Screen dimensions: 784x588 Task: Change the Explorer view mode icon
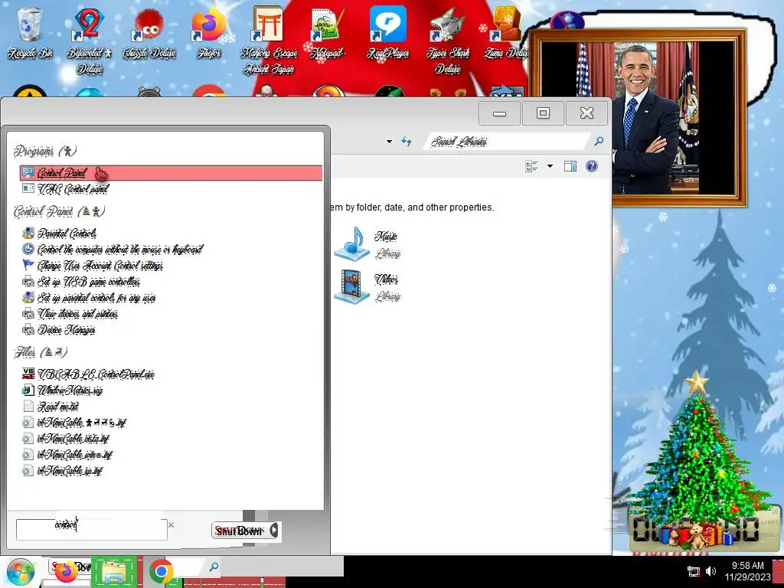tap(531, 166)
